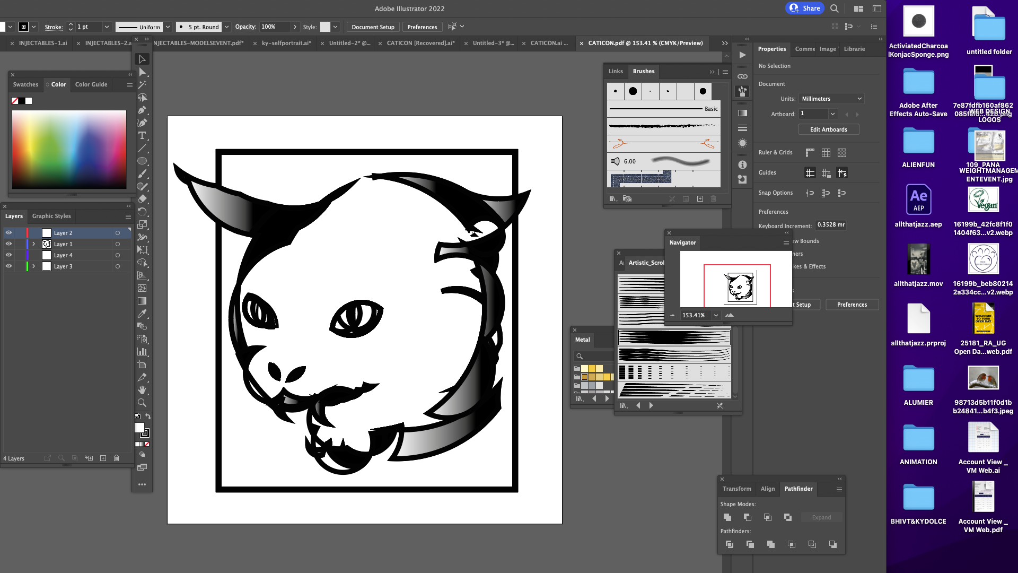Pick a color from the spectrum
Screen dimensions: 1018x573
69,150
